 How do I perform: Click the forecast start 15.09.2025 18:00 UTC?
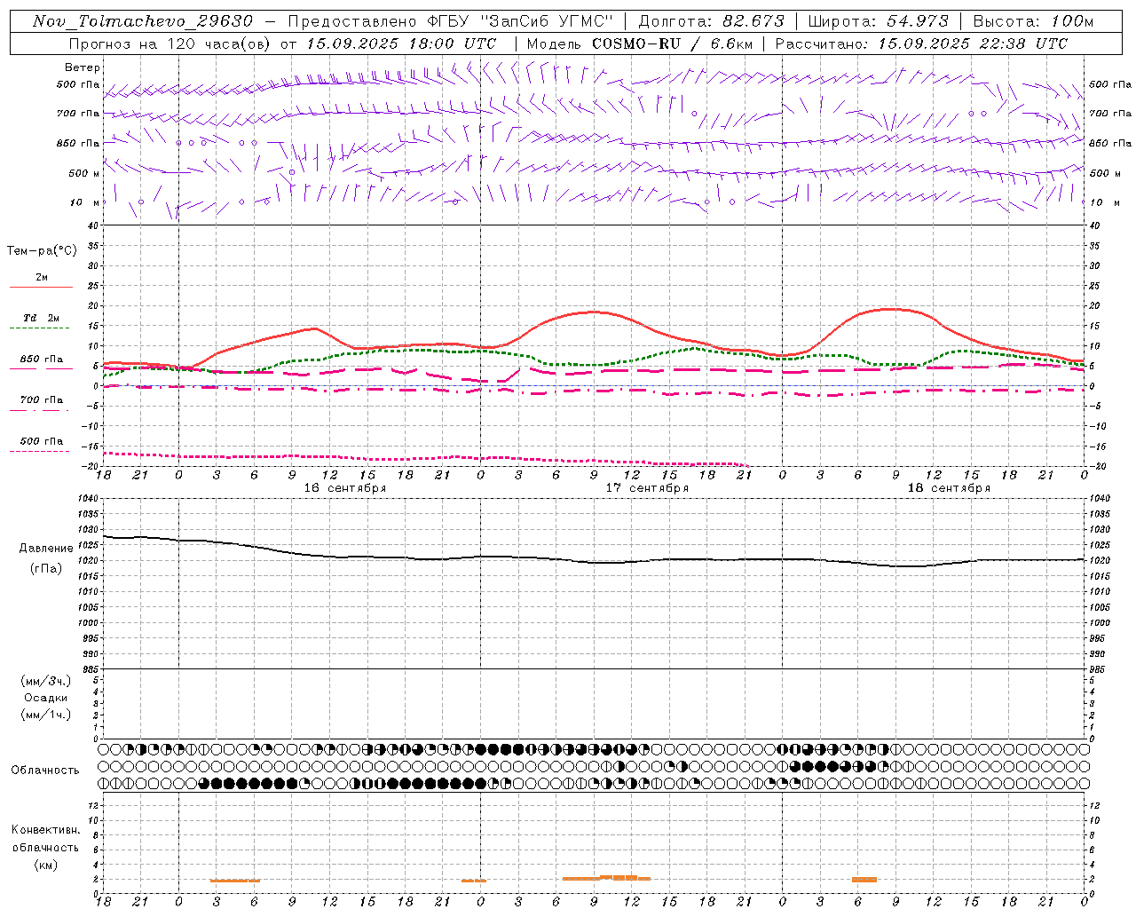click(401, 43)
